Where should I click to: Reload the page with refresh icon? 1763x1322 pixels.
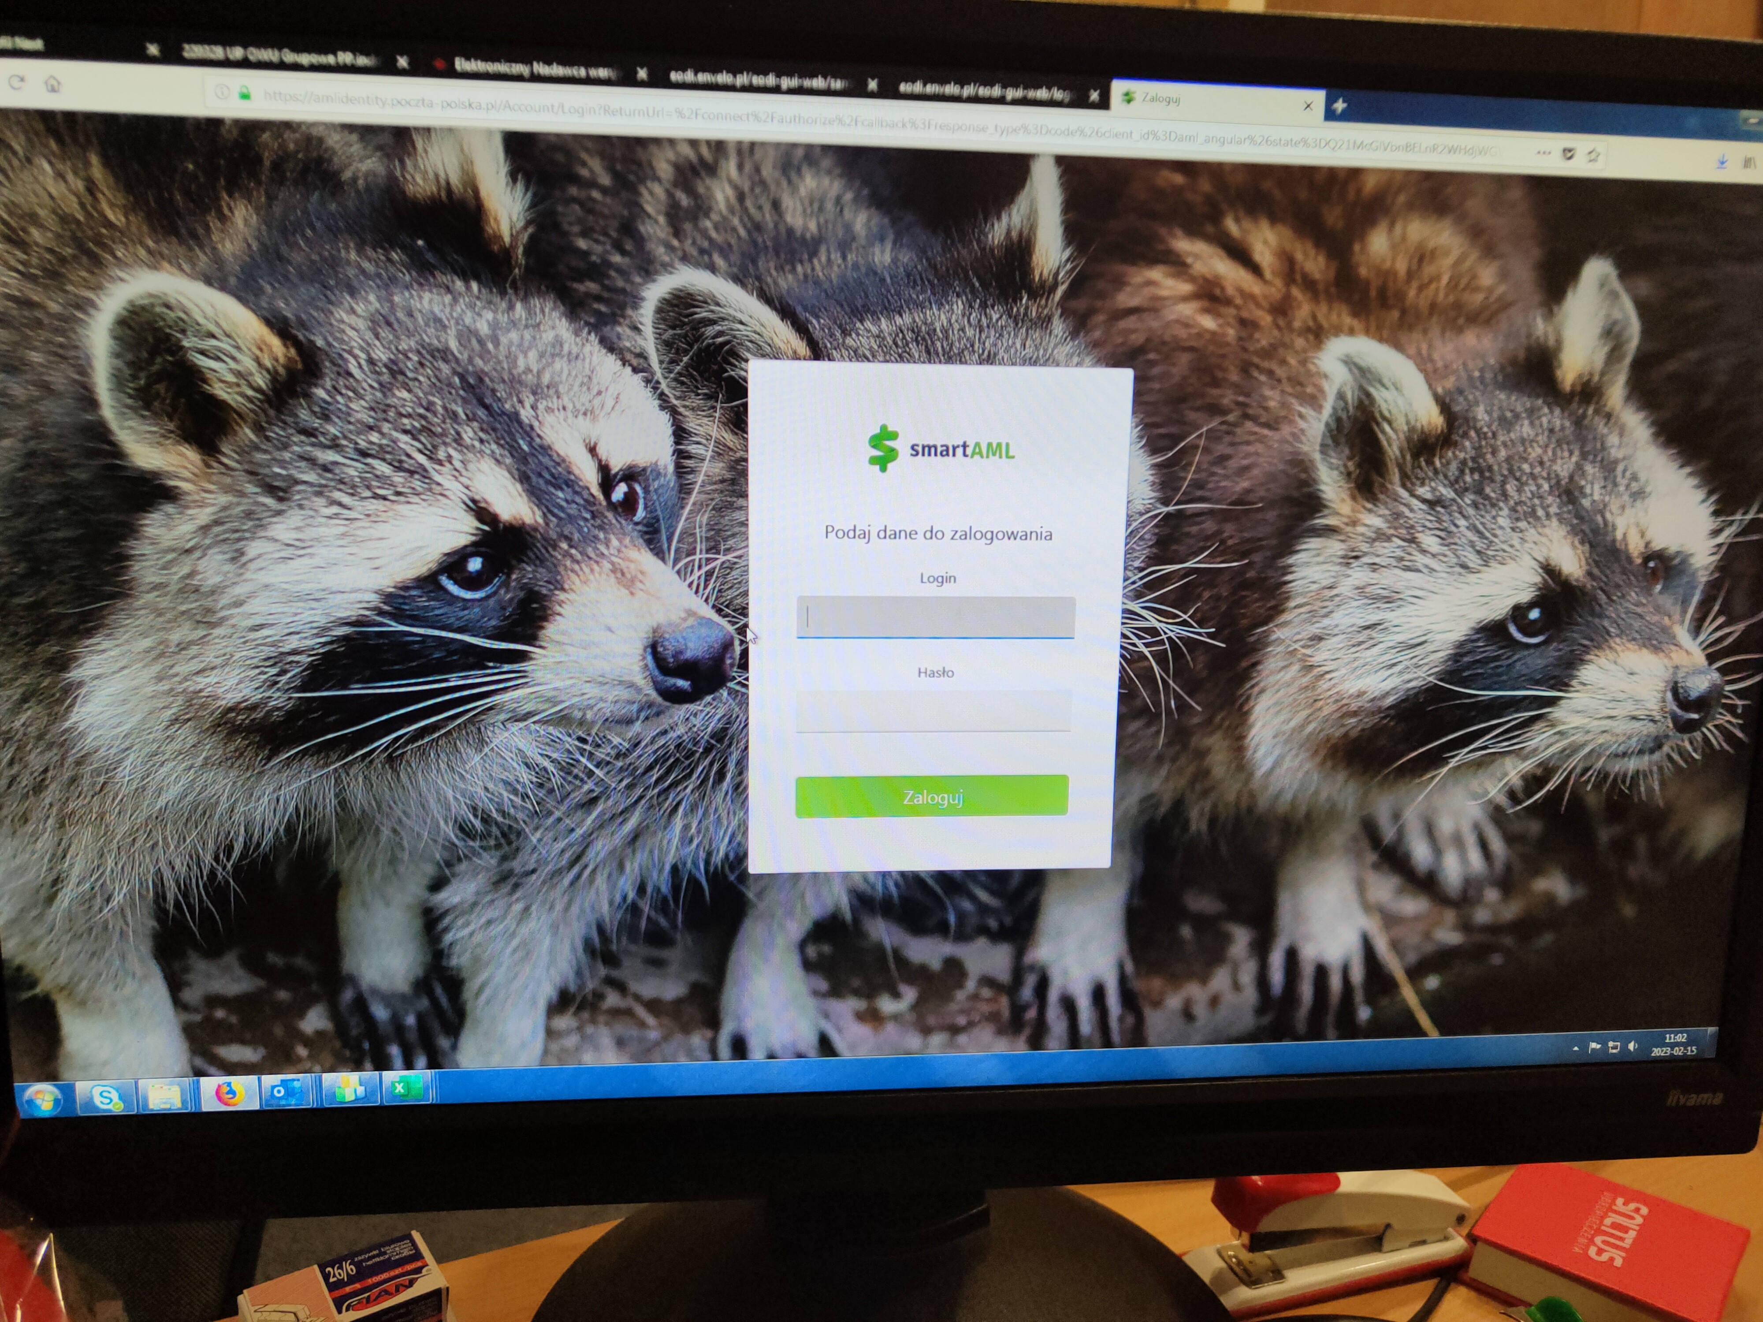click(17, 82)
